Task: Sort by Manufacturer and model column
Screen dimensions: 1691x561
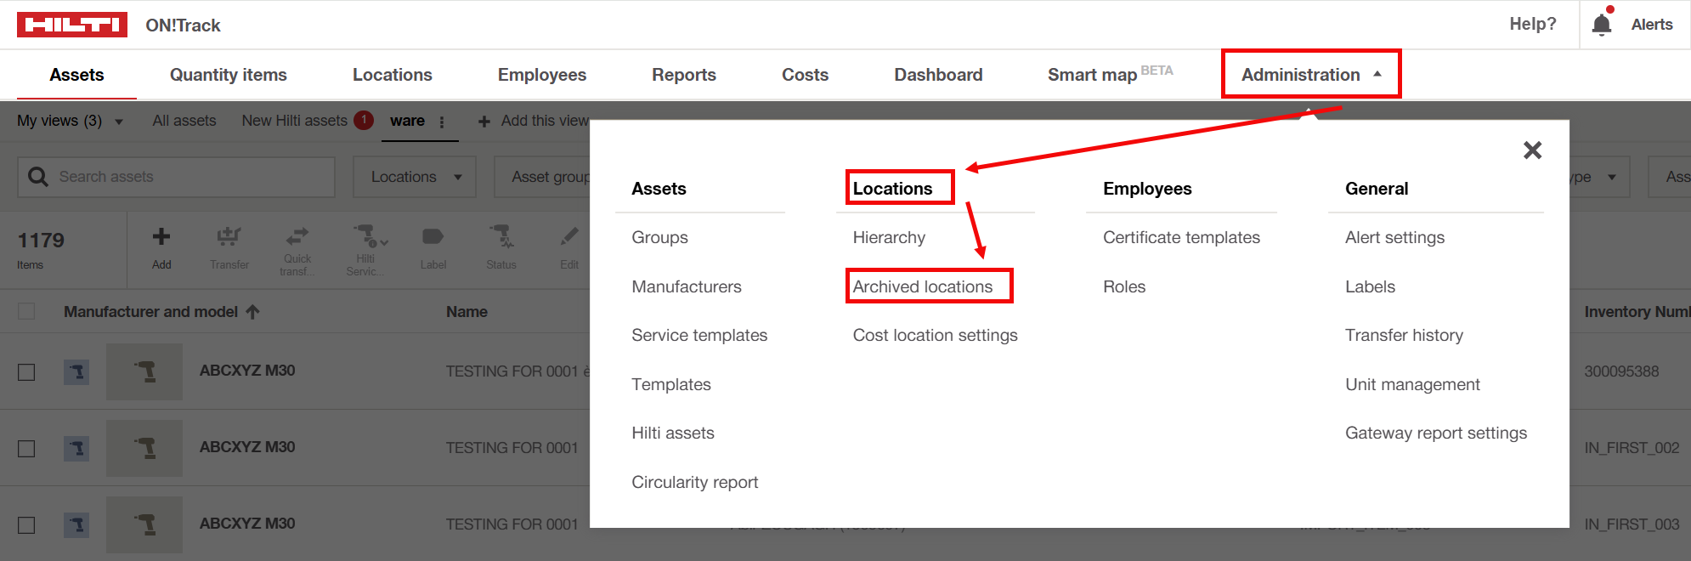Action: coord(150,312)
